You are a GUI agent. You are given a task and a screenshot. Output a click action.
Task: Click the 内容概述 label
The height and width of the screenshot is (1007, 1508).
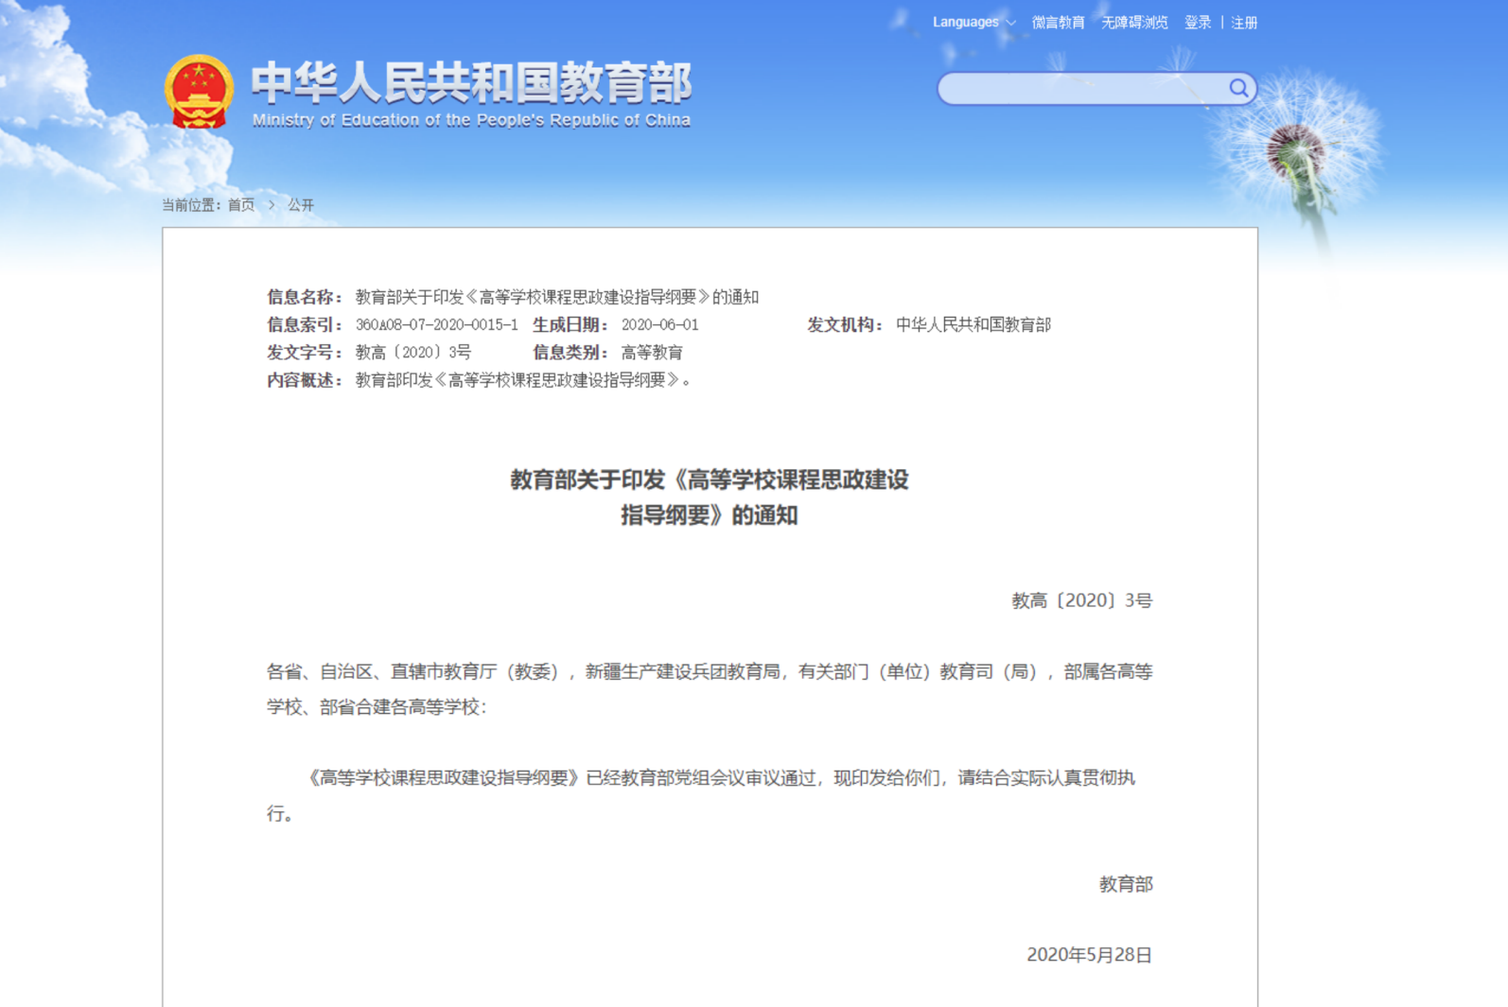coord(306,379)
